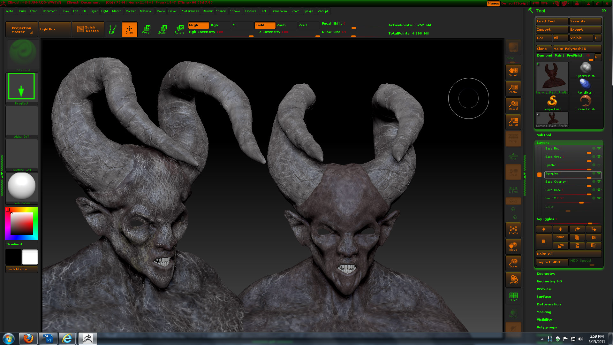Click the white secondary color swatch
613x345 pixels.
[30, 257]
